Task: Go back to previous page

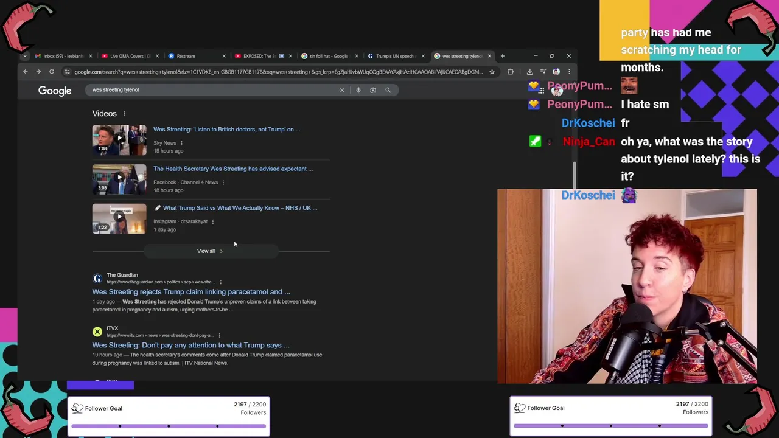Action: tap(26, 72)
